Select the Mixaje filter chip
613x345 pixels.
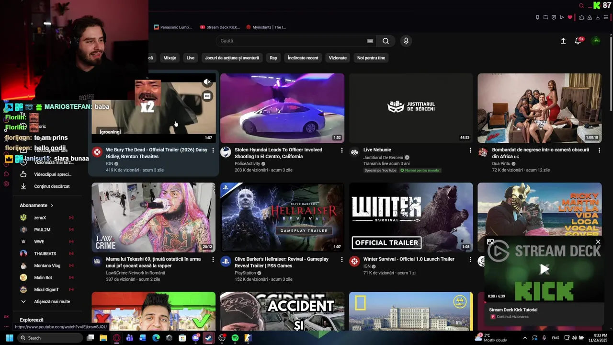170,58
